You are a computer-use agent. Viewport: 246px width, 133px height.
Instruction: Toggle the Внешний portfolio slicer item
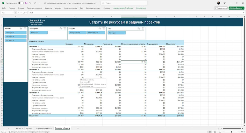point(39,33)
